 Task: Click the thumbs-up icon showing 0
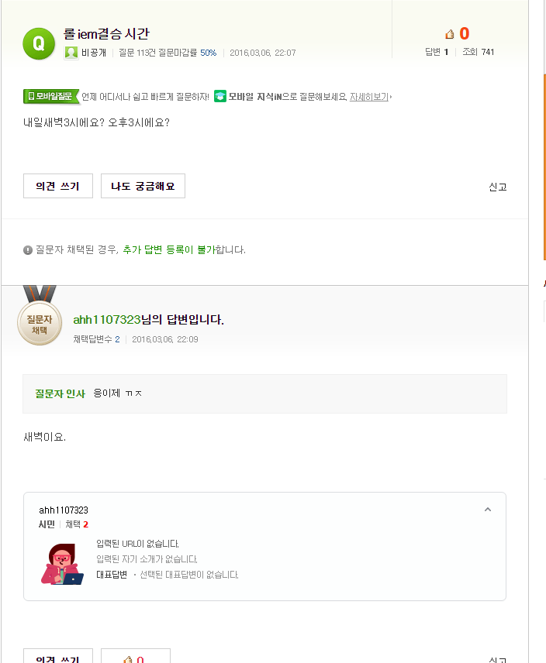tap(448, 34)
